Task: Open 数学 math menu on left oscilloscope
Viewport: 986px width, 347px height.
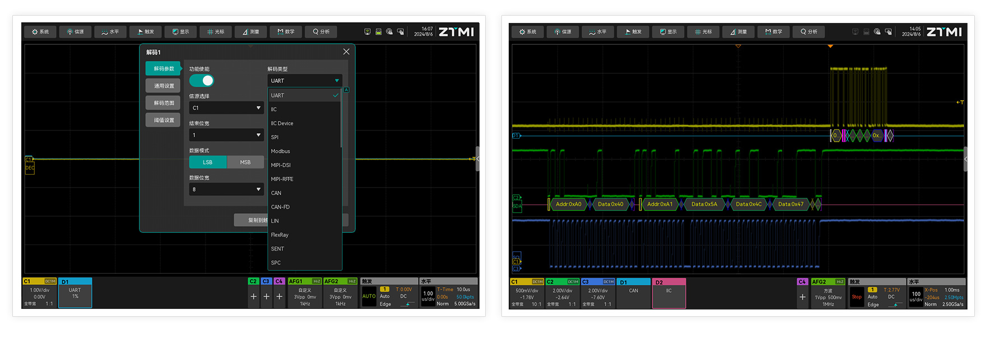Action: tap(285, 32)
